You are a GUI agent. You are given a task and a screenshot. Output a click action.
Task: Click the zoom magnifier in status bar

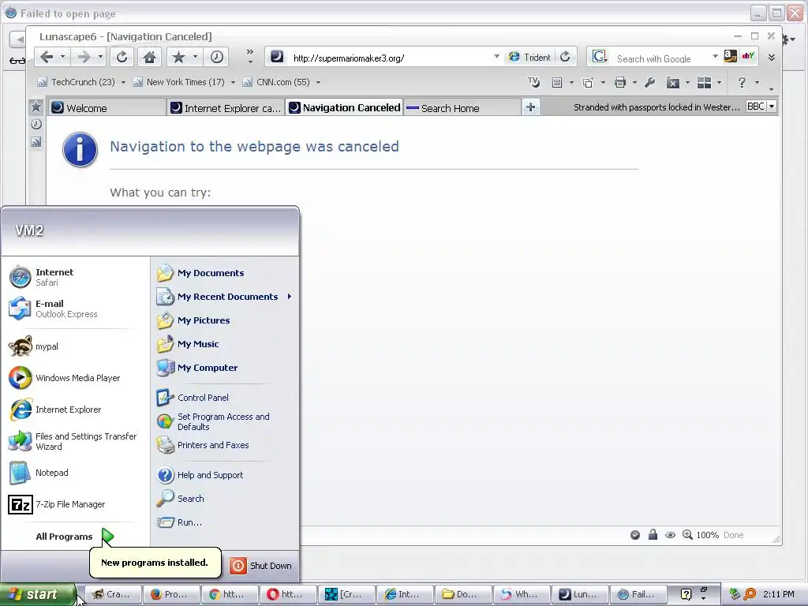[687, 535]
